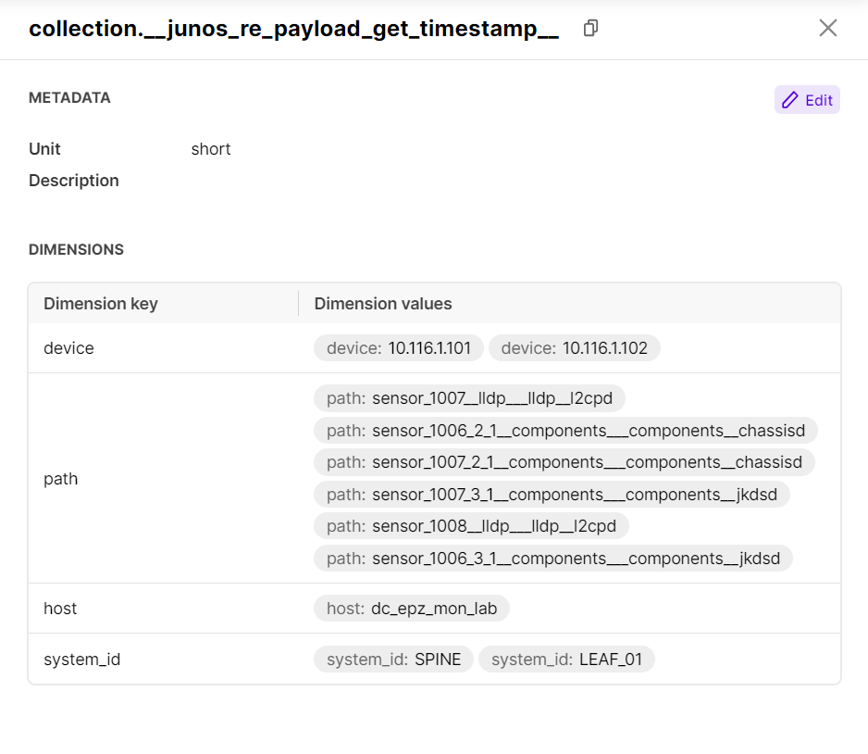The width and height of the screenshot is (868, 754).
Task: Click the sensor_1007_2_1 chassisd path chip
Action: [x=564, y=462]
